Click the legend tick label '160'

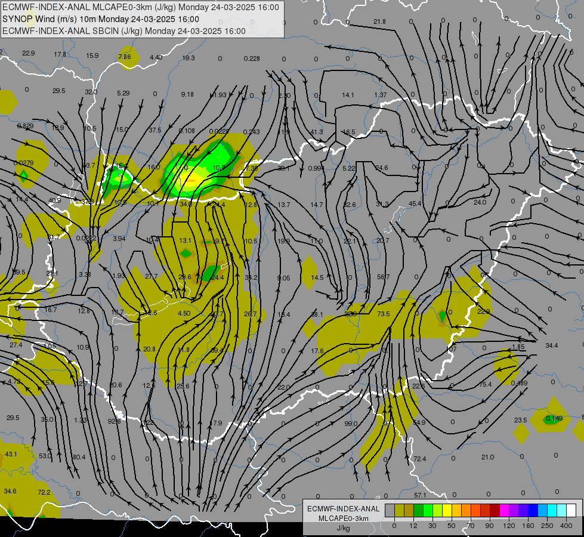[528, 526]
